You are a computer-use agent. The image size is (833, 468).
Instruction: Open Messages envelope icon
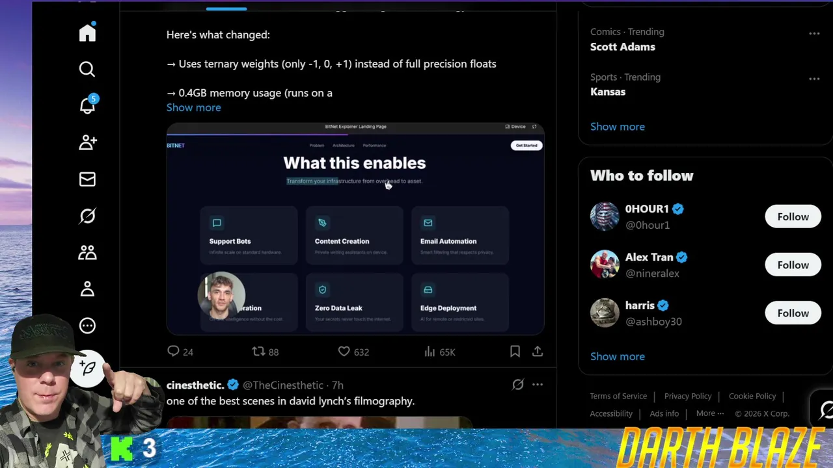(x=87, y=179)
